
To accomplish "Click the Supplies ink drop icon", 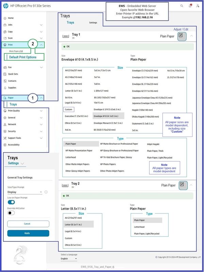I will [5, 88].
